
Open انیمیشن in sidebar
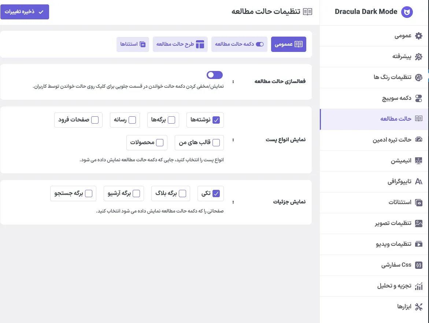[374, 161]
